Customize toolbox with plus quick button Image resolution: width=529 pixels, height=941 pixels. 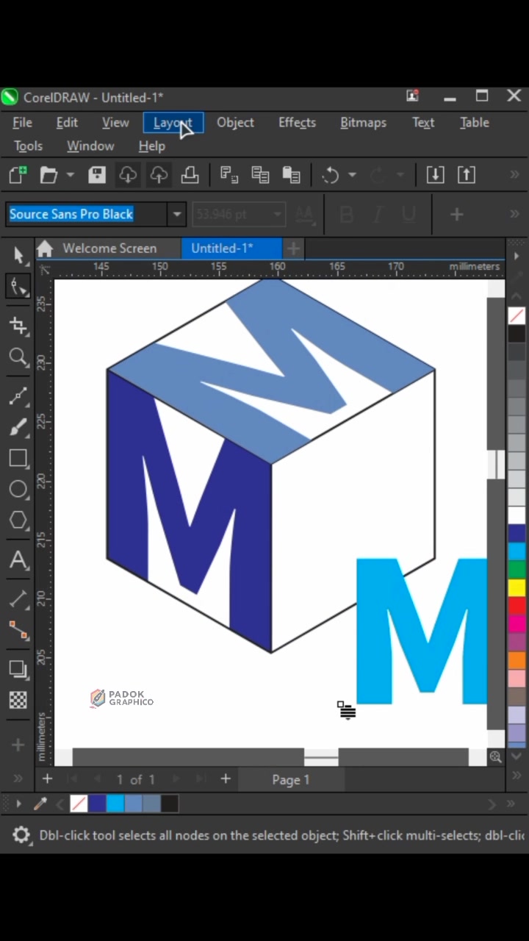(18, 745)
